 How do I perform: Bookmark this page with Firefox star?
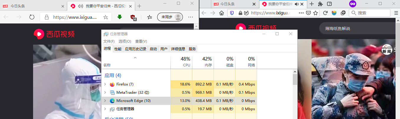coord(316,13)
